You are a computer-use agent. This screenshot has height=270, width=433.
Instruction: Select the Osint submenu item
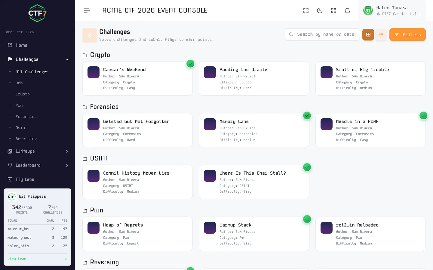pos(21,127)
